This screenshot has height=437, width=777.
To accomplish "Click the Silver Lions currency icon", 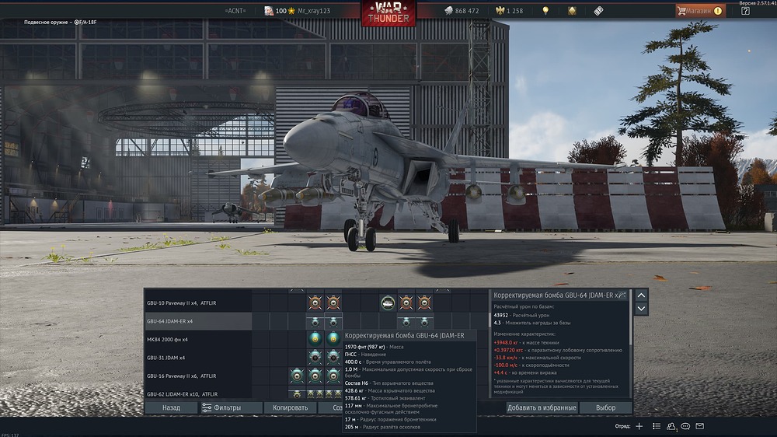I will coord(448,10).
